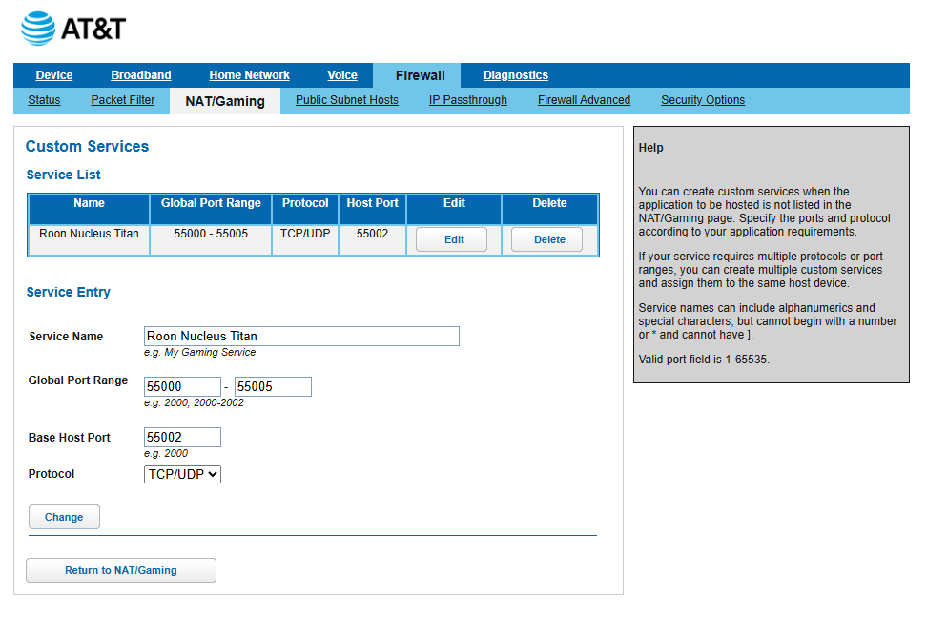
Task: Expand the Protocol dropdown
Action: [182, 474]
